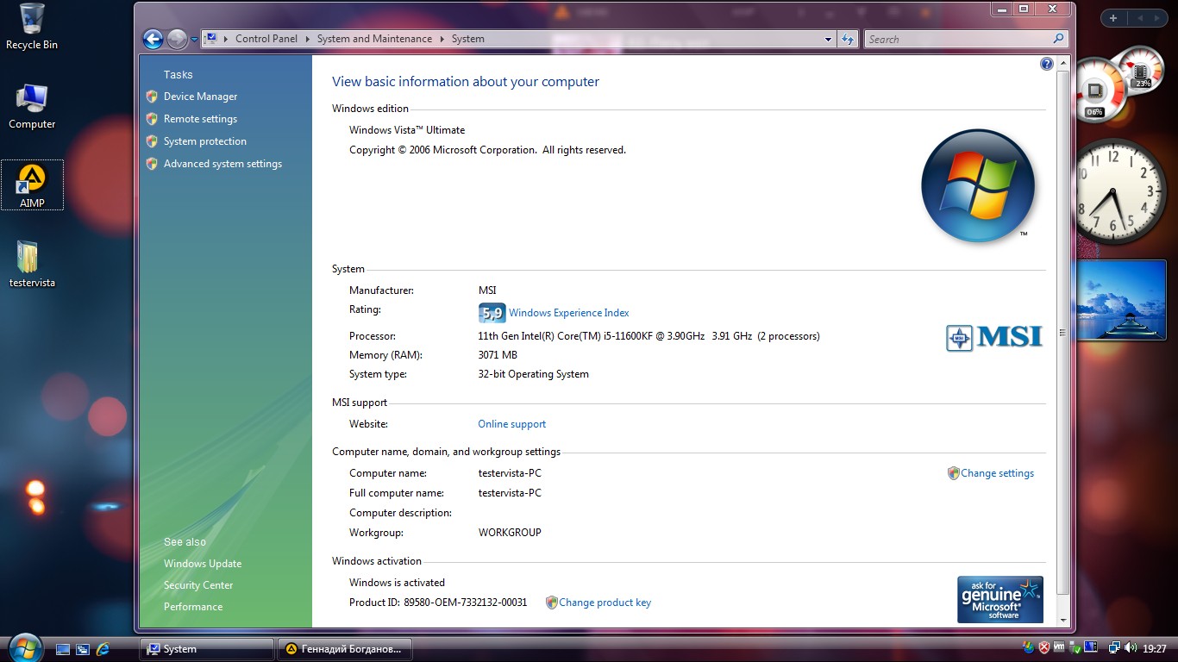Click the blue Back navigation arrow
1178x662 pixels.
click(153, 39)
